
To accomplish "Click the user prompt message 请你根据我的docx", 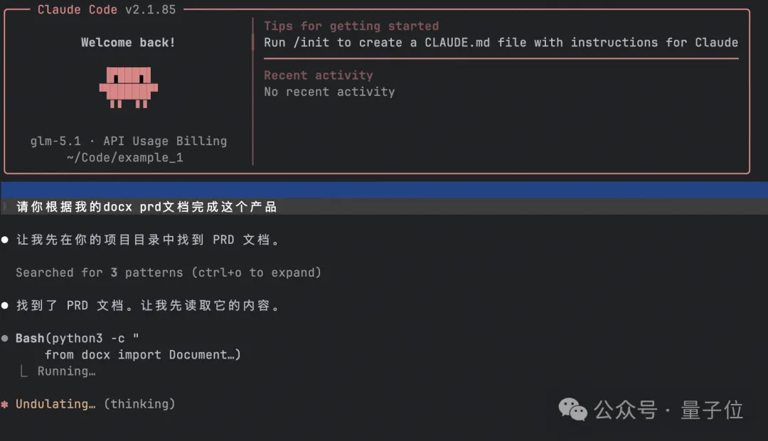I will click(x=146, y=207).
